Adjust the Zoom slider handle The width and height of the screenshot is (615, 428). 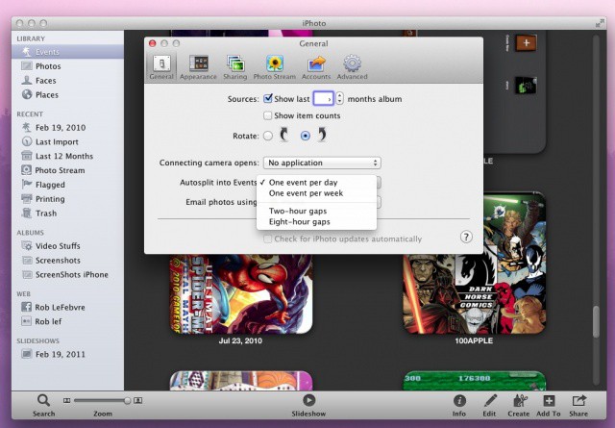coord(127,400)
